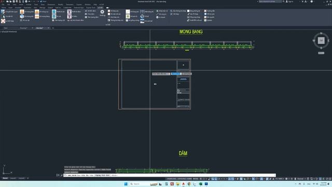Open Excel from the taskbar
Screen dimensions: 332x187
[x=201, y=184]
